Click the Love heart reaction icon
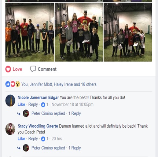 [x=8, y=69]
